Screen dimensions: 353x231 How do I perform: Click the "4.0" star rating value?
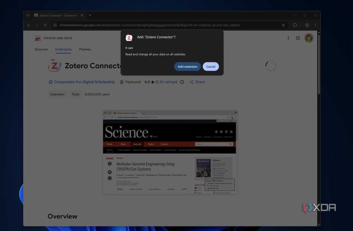147,82
